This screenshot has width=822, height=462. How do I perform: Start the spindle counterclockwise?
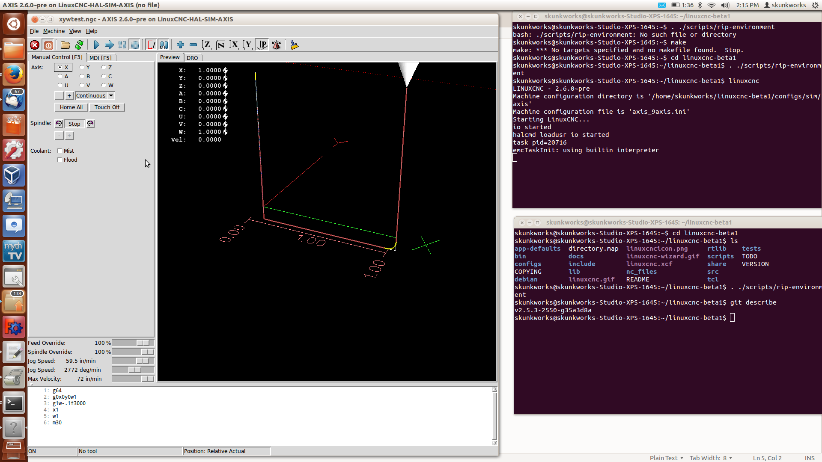pyautogui.click(x=59, y=124)
